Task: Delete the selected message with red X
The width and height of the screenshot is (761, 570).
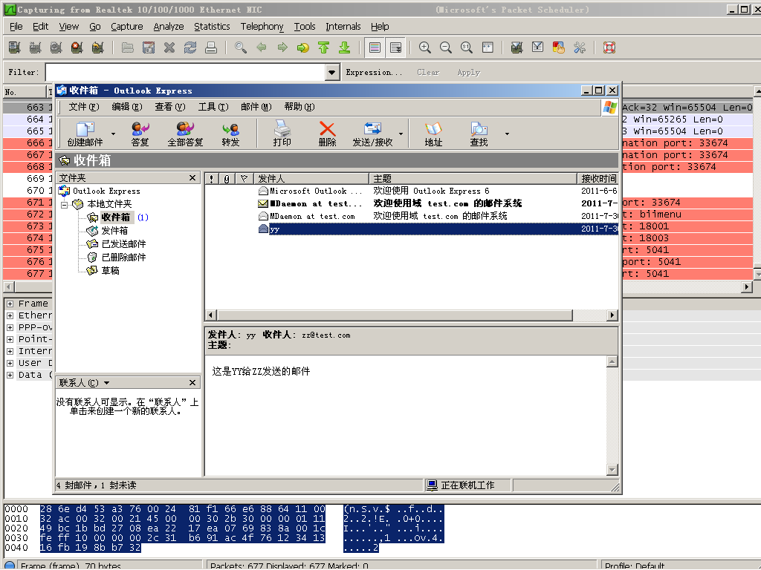Action: 327,134
